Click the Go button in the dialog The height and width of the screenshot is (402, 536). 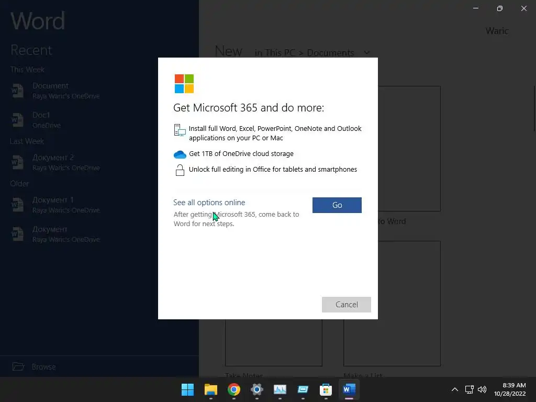click(337, 205)
